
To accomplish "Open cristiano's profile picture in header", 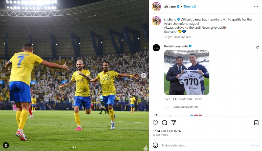I will pyautogui.click(x=156, y=7).
